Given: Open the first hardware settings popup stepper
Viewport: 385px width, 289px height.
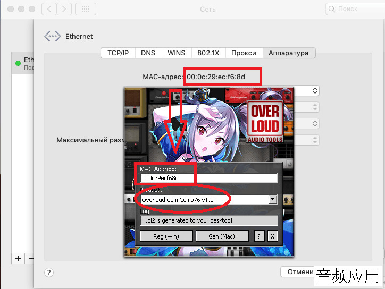Looking at the screenshot, I should (315, 91).
